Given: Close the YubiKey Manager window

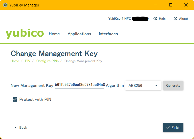Looking at the screenshot, I should [186, 5].
